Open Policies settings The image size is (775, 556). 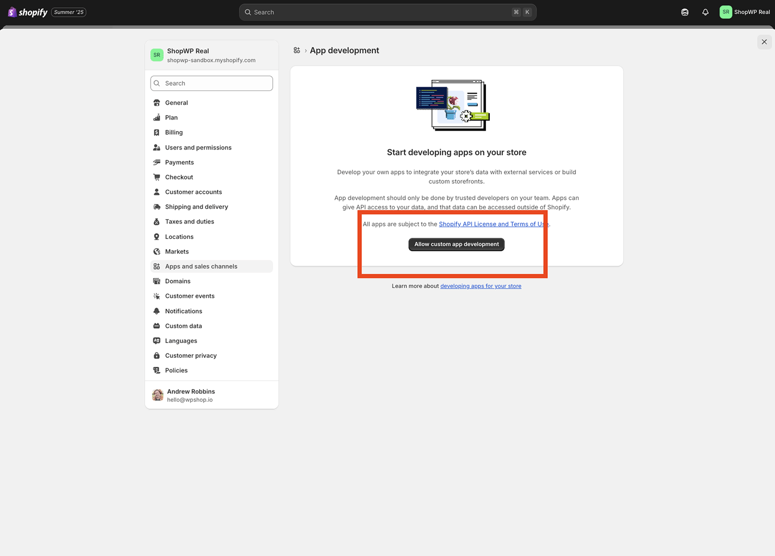pos(211,370)
